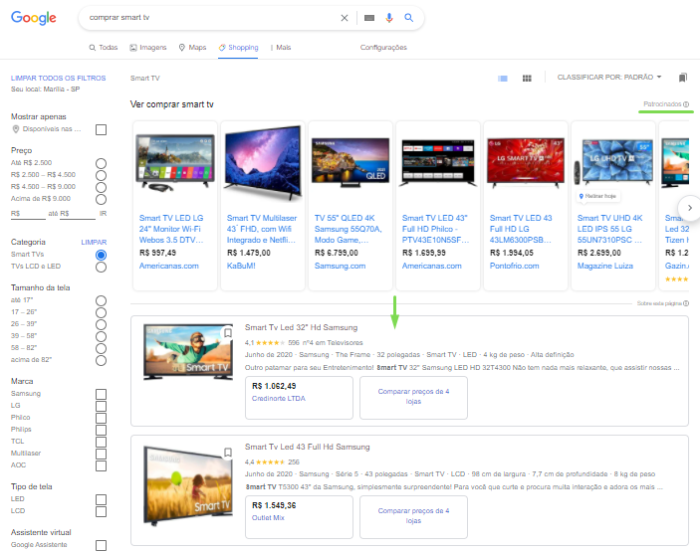The image size is (700, 552).
Task: Click 'LIMPAR TODOS OS FILTROS' link
Action: click(x=59, y=78)
